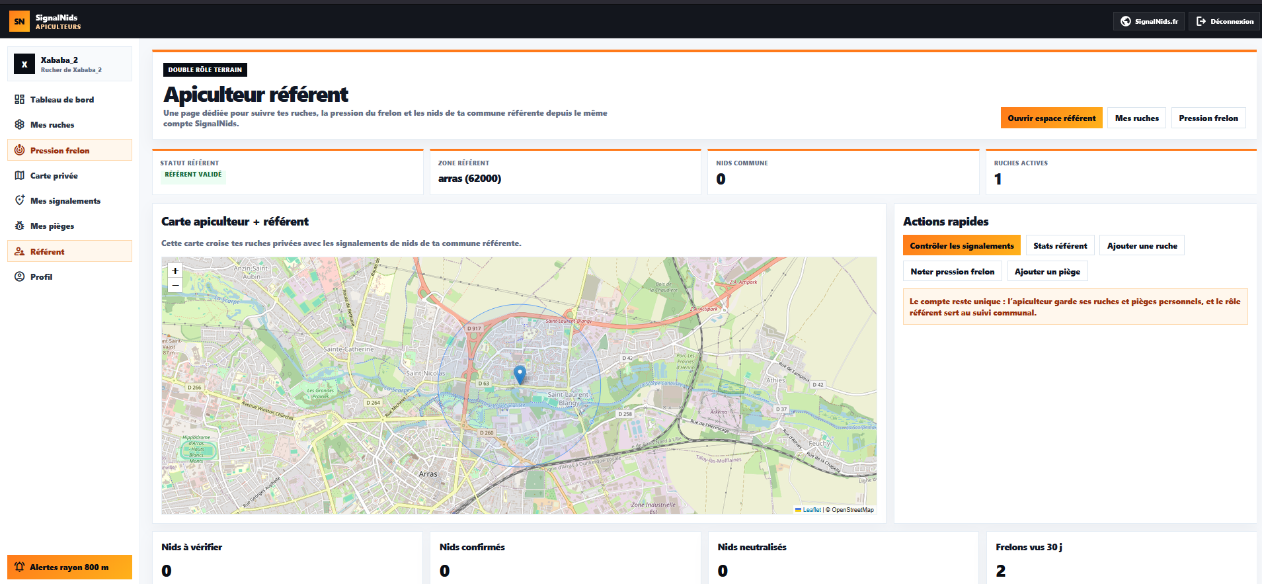Click the Mes ruches honeycomb icon
This screenshot has height=584, width=1262.
(x=20, y=124)
